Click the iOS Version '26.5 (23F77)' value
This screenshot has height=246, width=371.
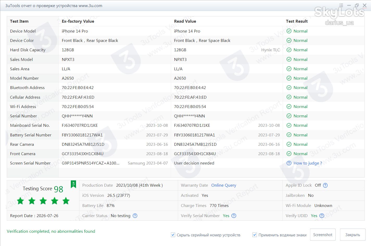point(118,195)
